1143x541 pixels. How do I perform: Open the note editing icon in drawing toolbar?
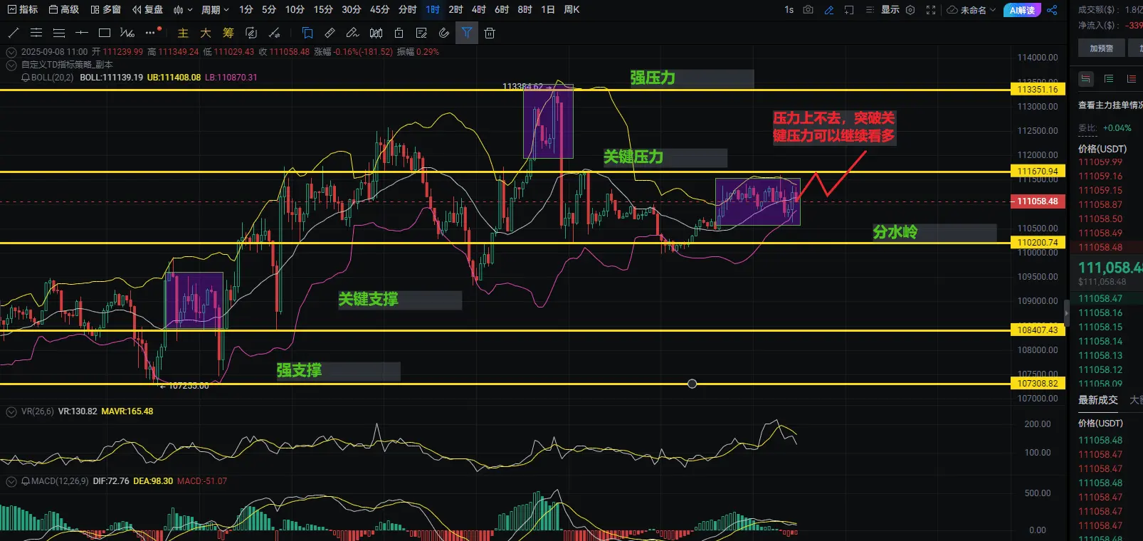(x=421, y=33)
